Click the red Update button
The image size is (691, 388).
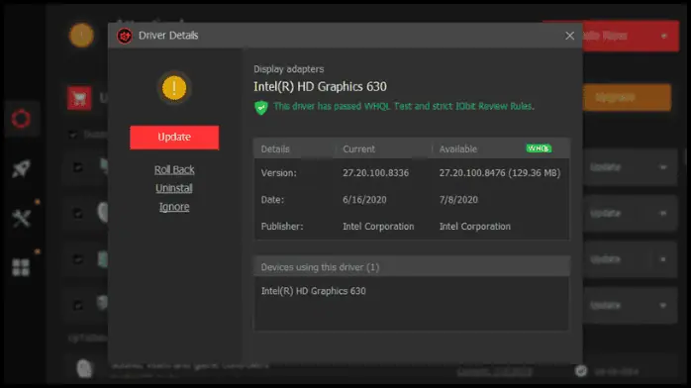click(x=174, y=137)
